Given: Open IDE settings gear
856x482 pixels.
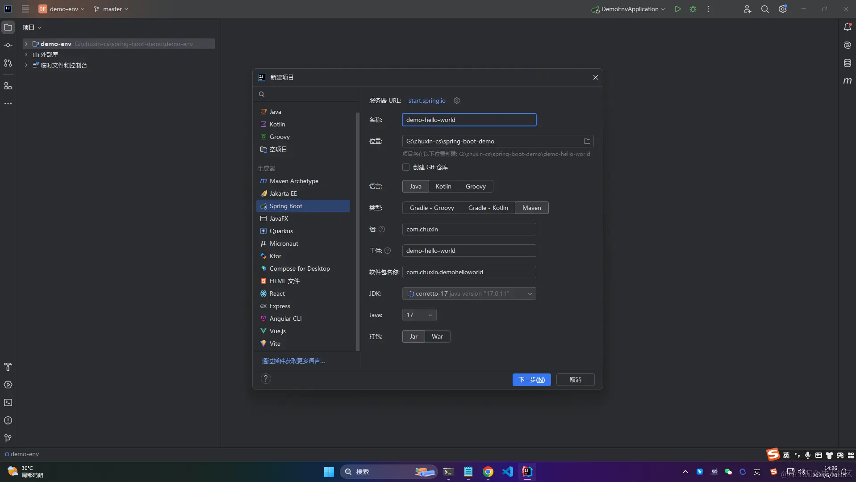Looking at the screenshot, I should click(783, 9).
